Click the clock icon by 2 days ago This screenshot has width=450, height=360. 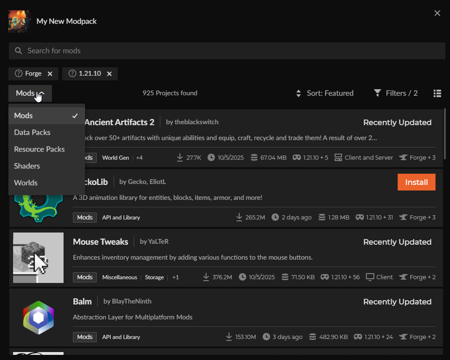275,217
